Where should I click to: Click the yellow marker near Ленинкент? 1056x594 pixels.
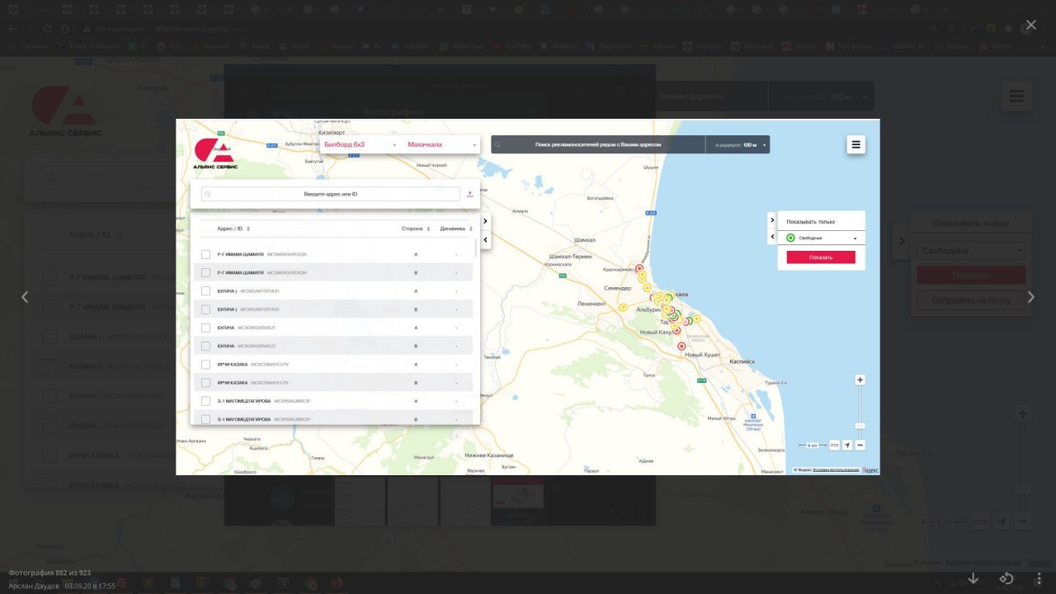(x=623, y=308)
